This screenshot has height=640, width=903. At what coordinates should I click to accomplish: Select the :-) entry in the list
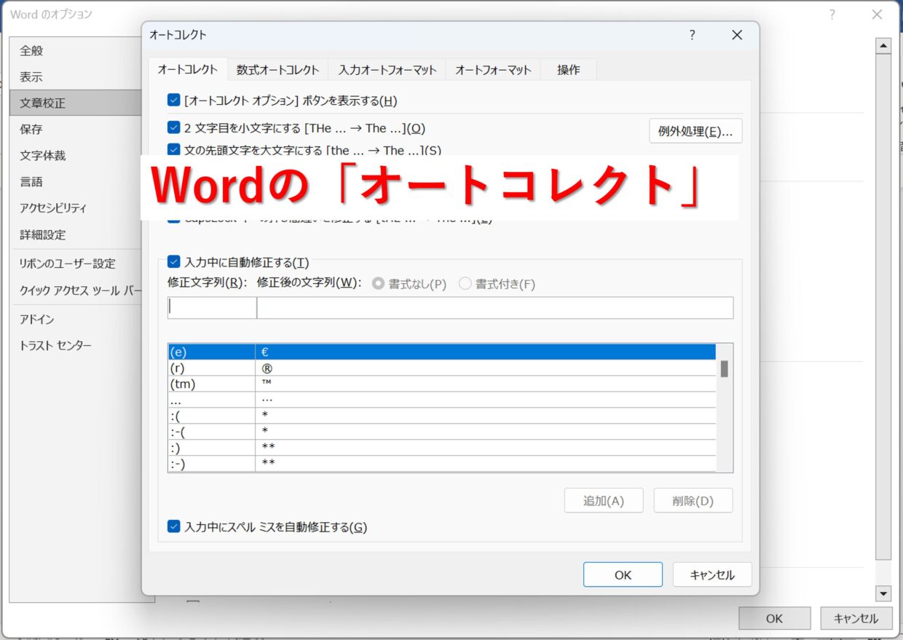tap(211, 464)
